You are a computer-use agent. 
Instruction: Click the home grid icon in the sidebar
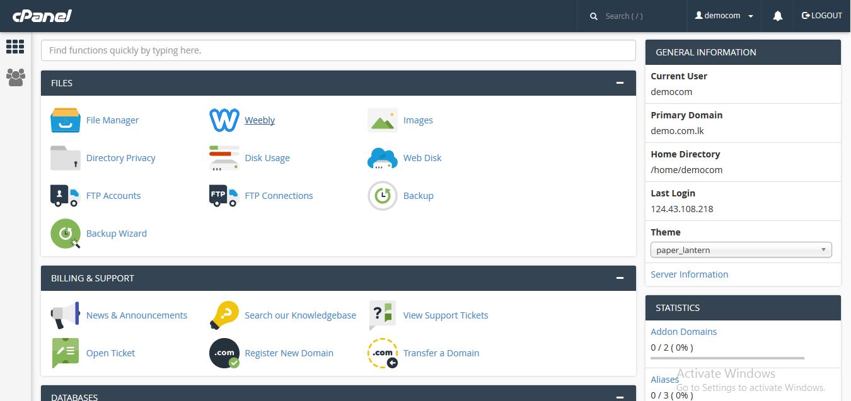15,47
